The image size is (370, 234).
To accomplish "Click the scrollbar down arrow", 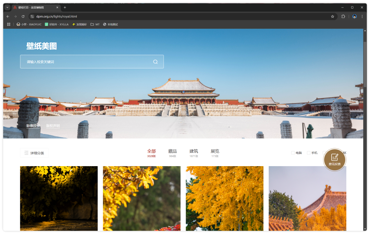I will 365,229.
